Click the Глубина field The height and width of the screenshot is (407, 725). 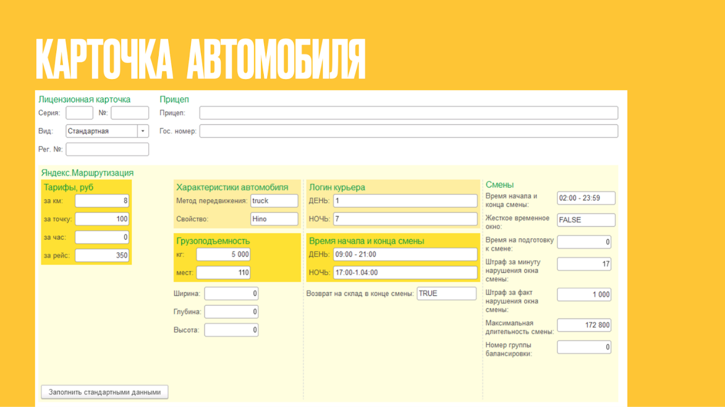click(231, 312)
